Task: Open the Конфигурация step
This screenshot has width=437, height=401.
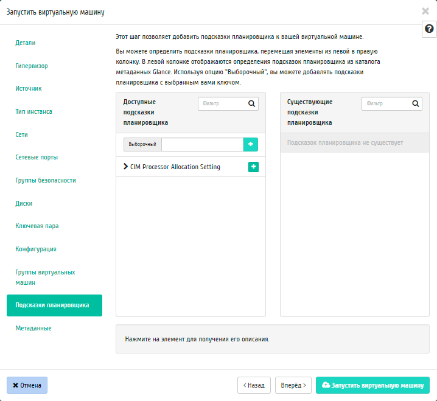Action: tap(36, 249)
